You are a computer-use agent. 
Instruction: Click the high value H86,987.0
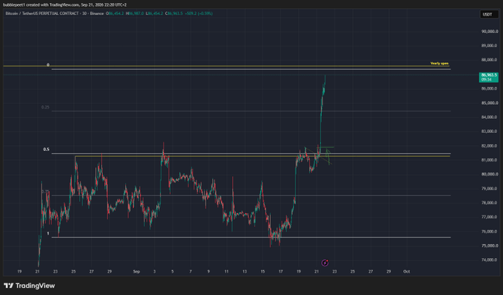[135, 13]
